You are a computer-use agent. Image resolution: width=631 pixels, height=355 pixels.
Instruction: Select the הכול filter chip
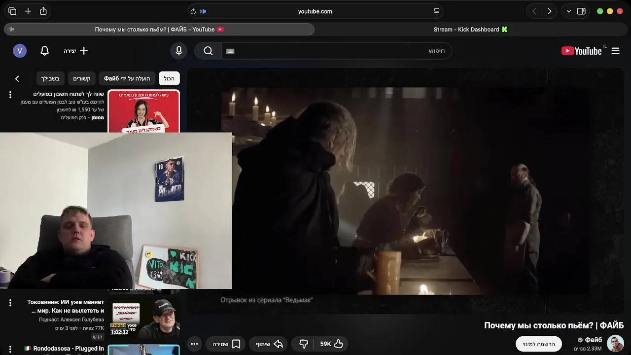[x=169, y=78]
